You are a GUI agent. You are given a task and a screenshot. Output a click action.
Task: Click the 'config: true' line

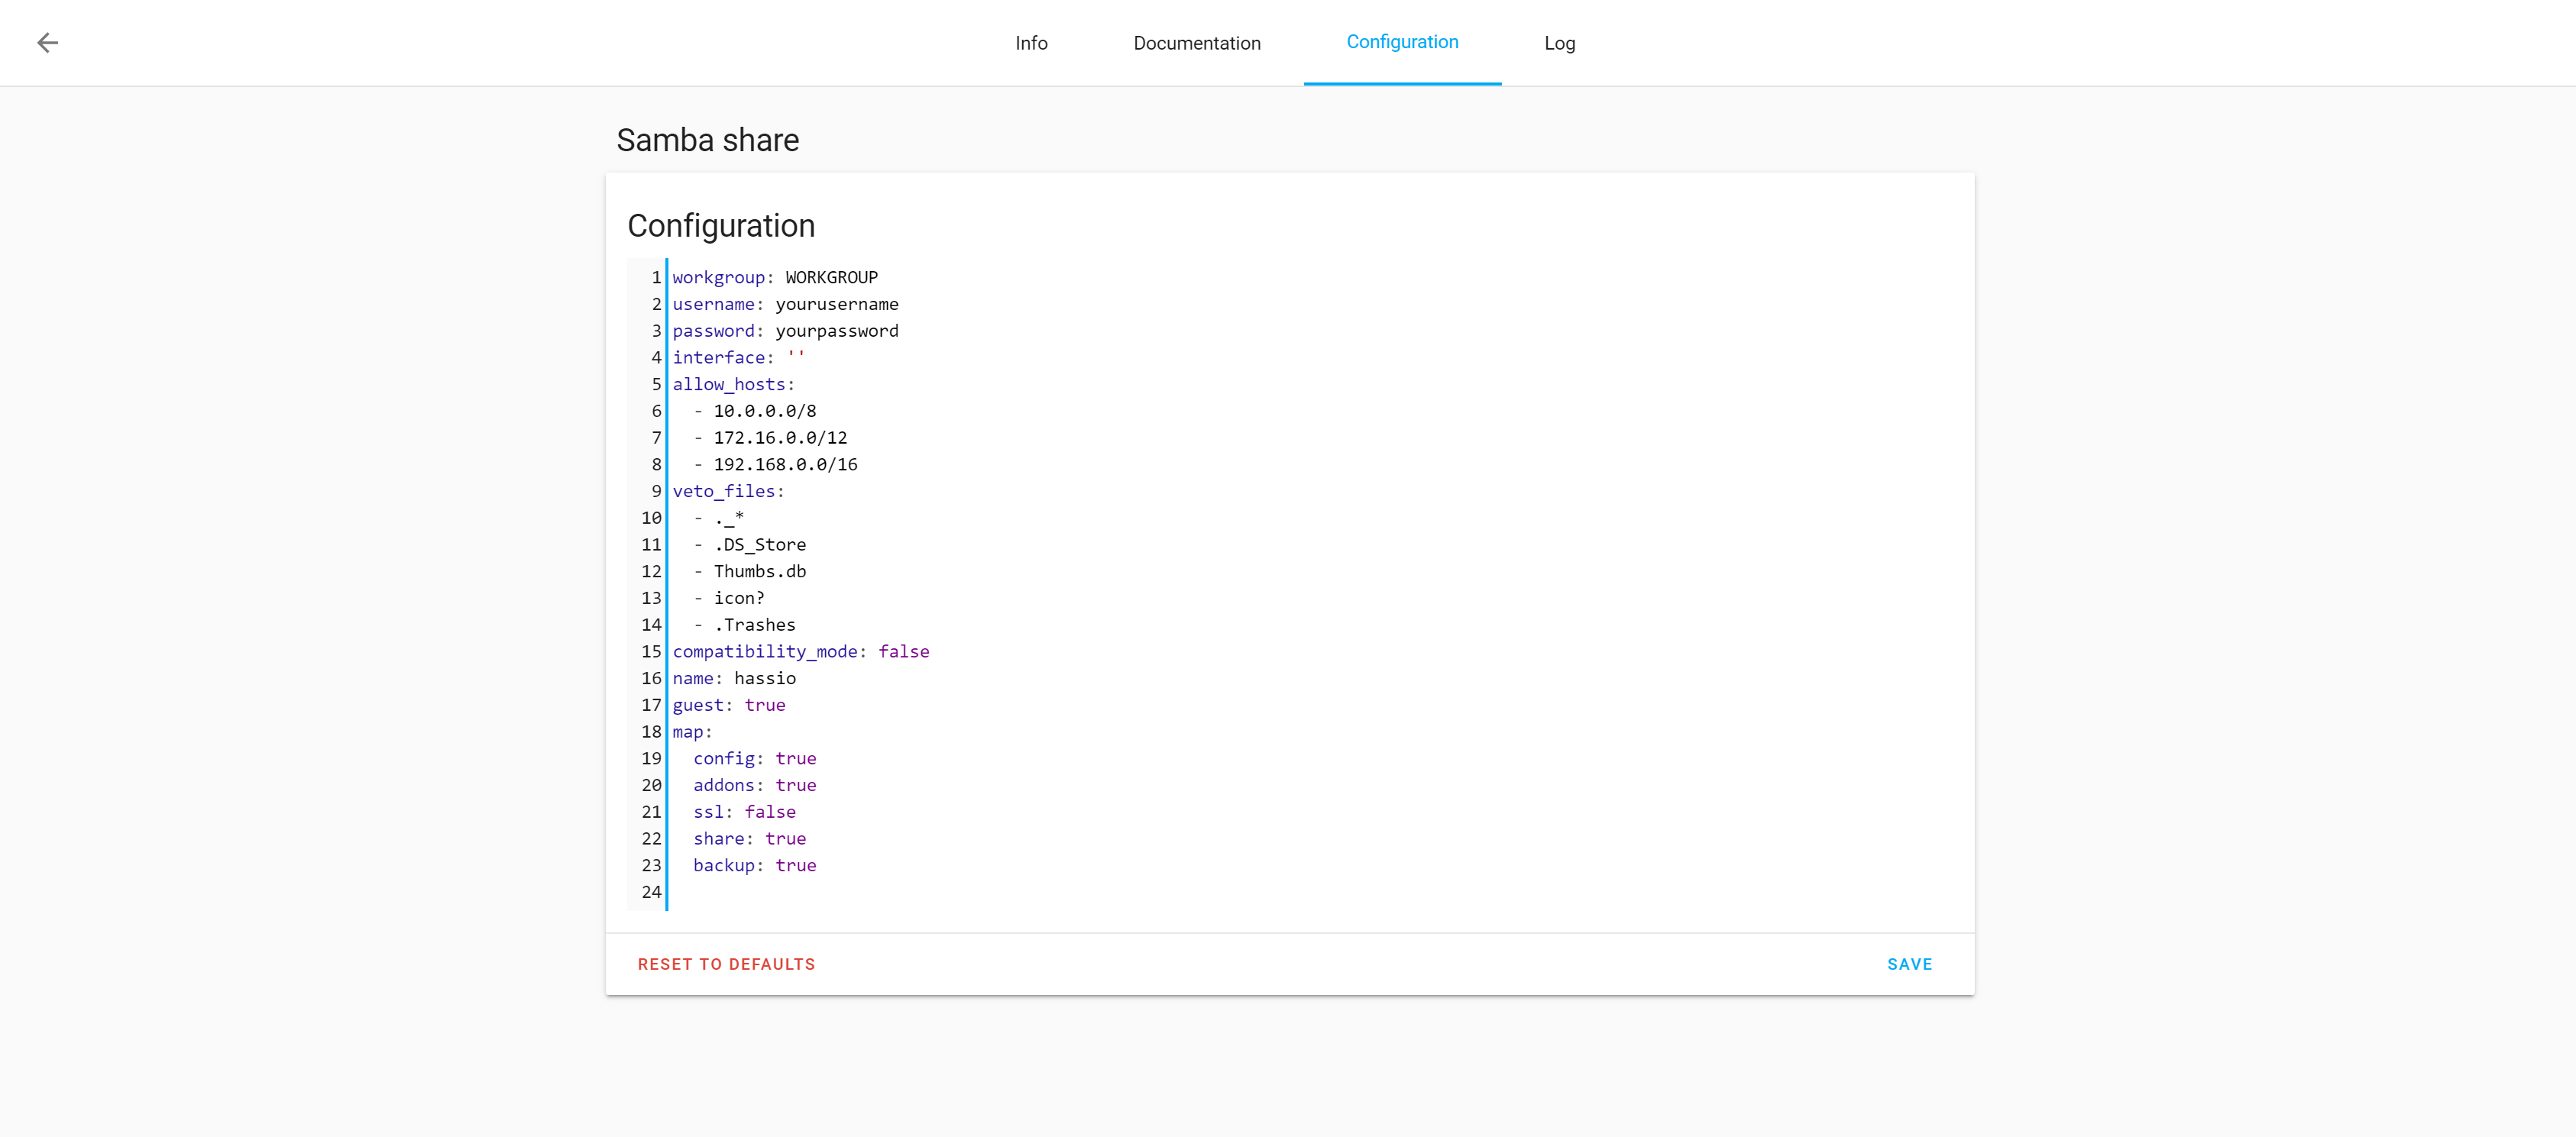point(755,758)
